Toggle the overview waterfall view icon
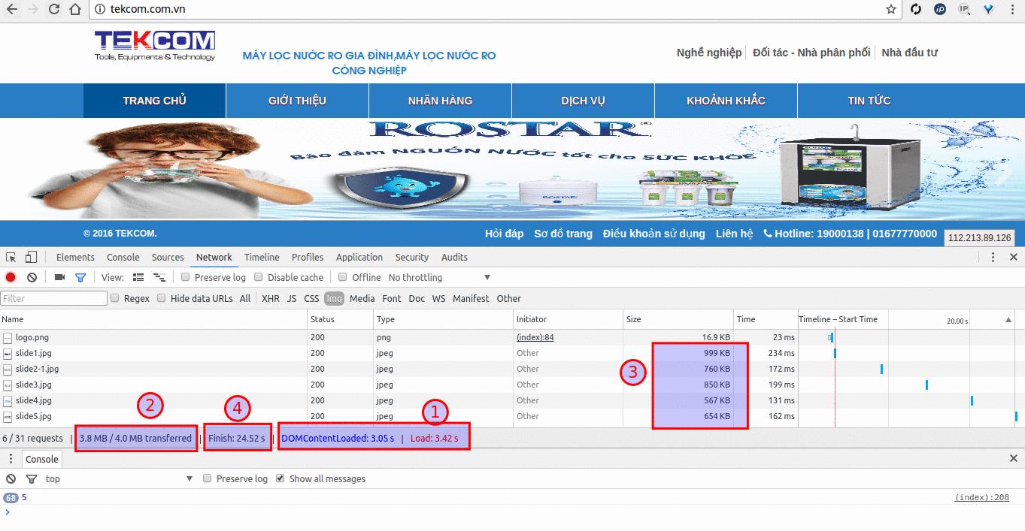This screenshot has height=531, width=1025. point(159,277)
